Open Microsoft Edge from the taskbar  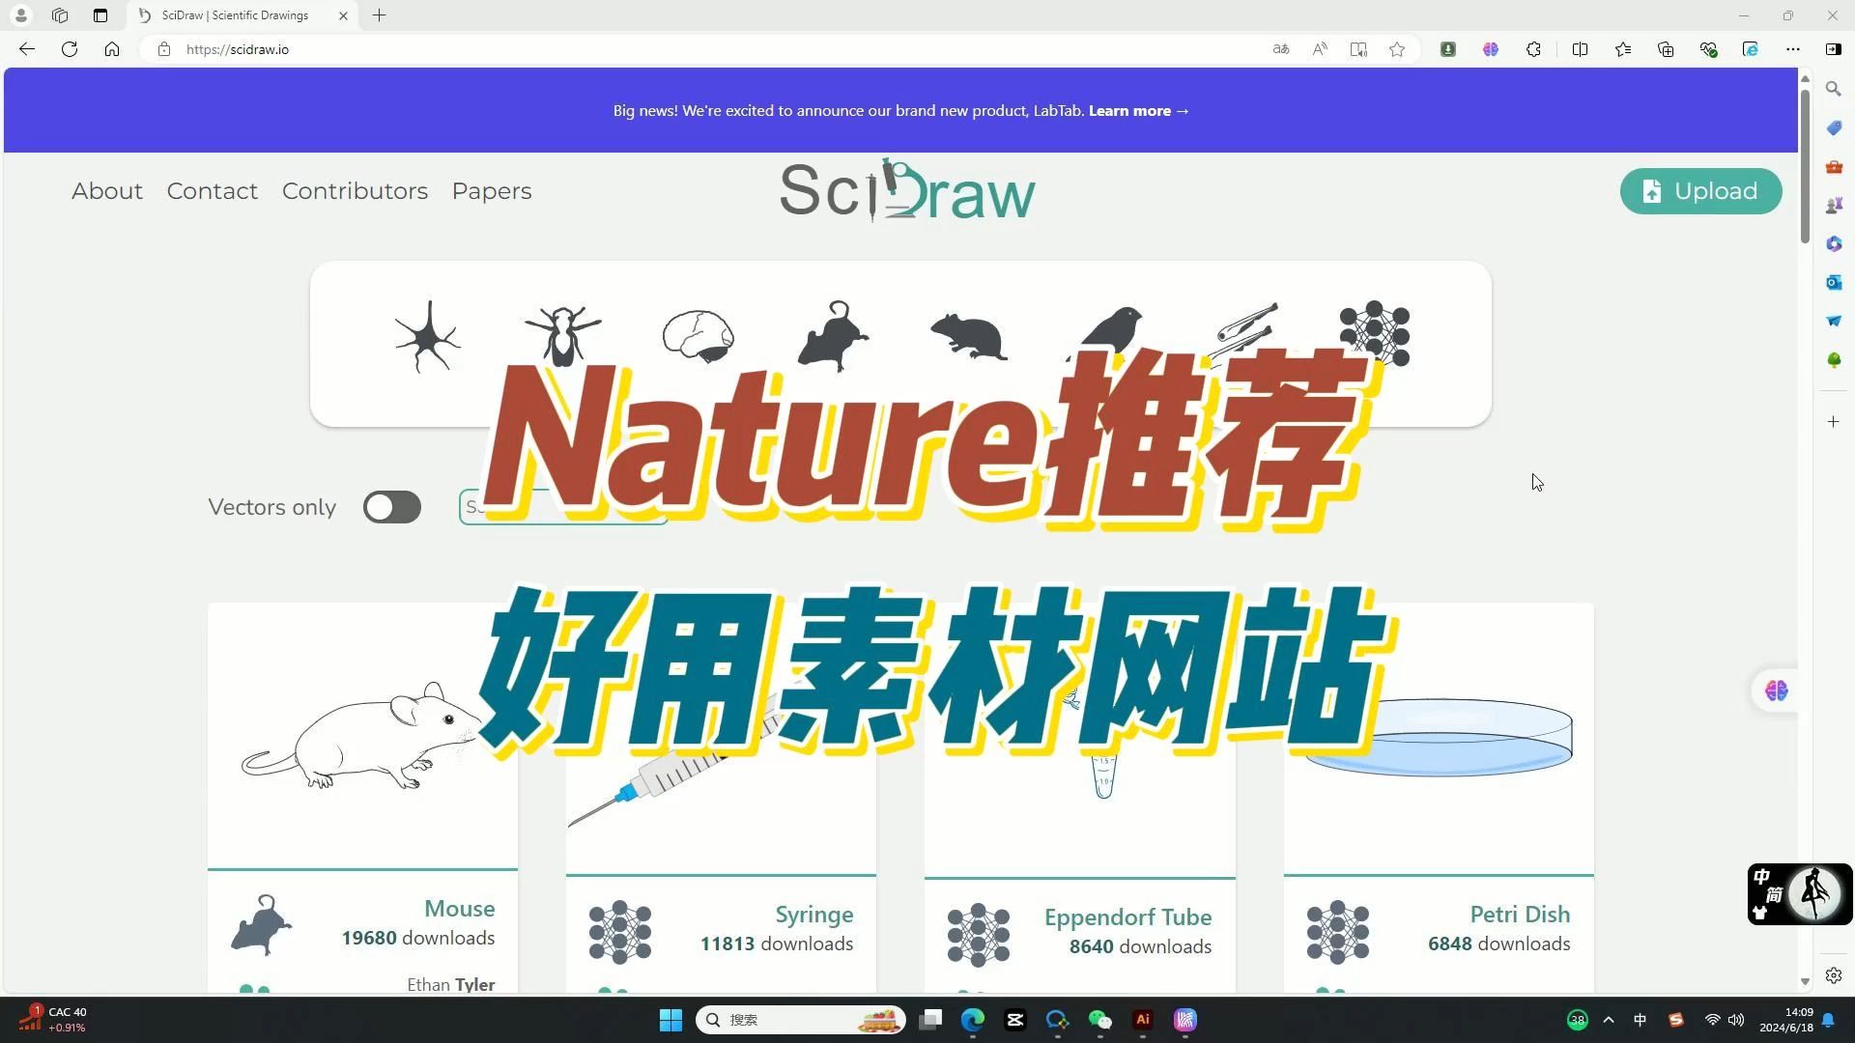tap(973, 1020)
